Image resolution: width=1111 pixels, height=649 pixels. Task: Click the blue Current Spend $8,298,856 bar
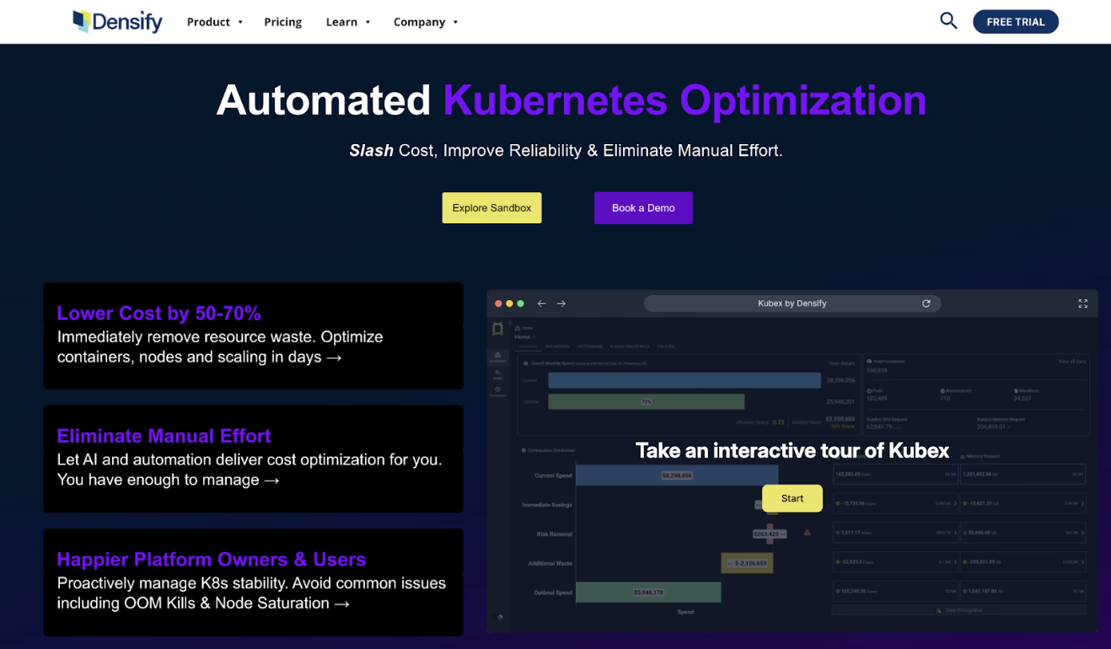677,475
